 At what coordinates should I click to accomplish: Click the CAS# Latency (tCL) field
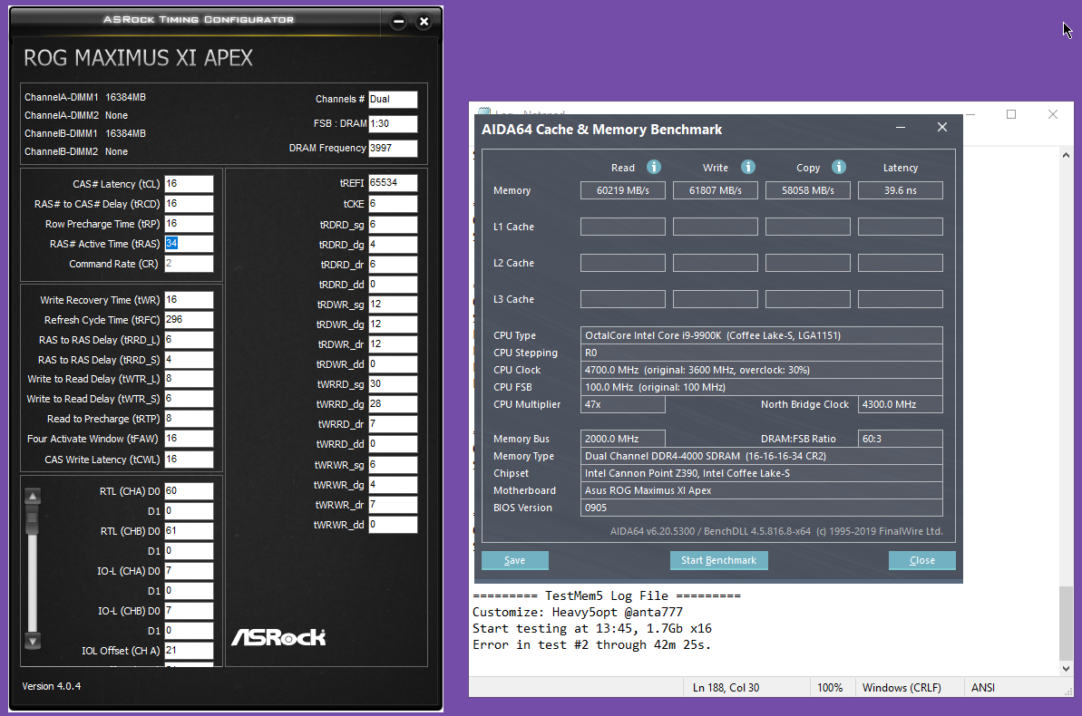tap(189, 183)
